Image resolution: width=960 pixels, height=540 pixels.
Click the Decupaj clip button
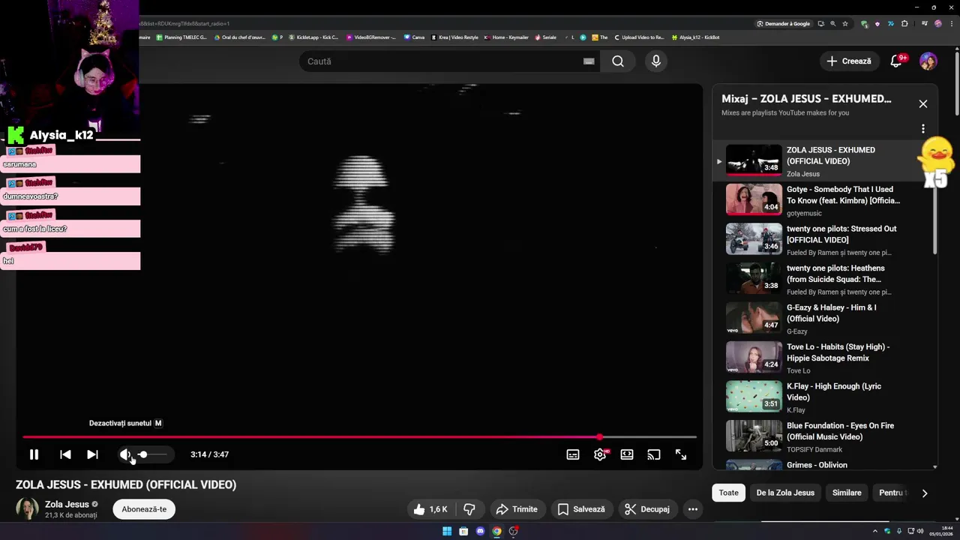647,509
